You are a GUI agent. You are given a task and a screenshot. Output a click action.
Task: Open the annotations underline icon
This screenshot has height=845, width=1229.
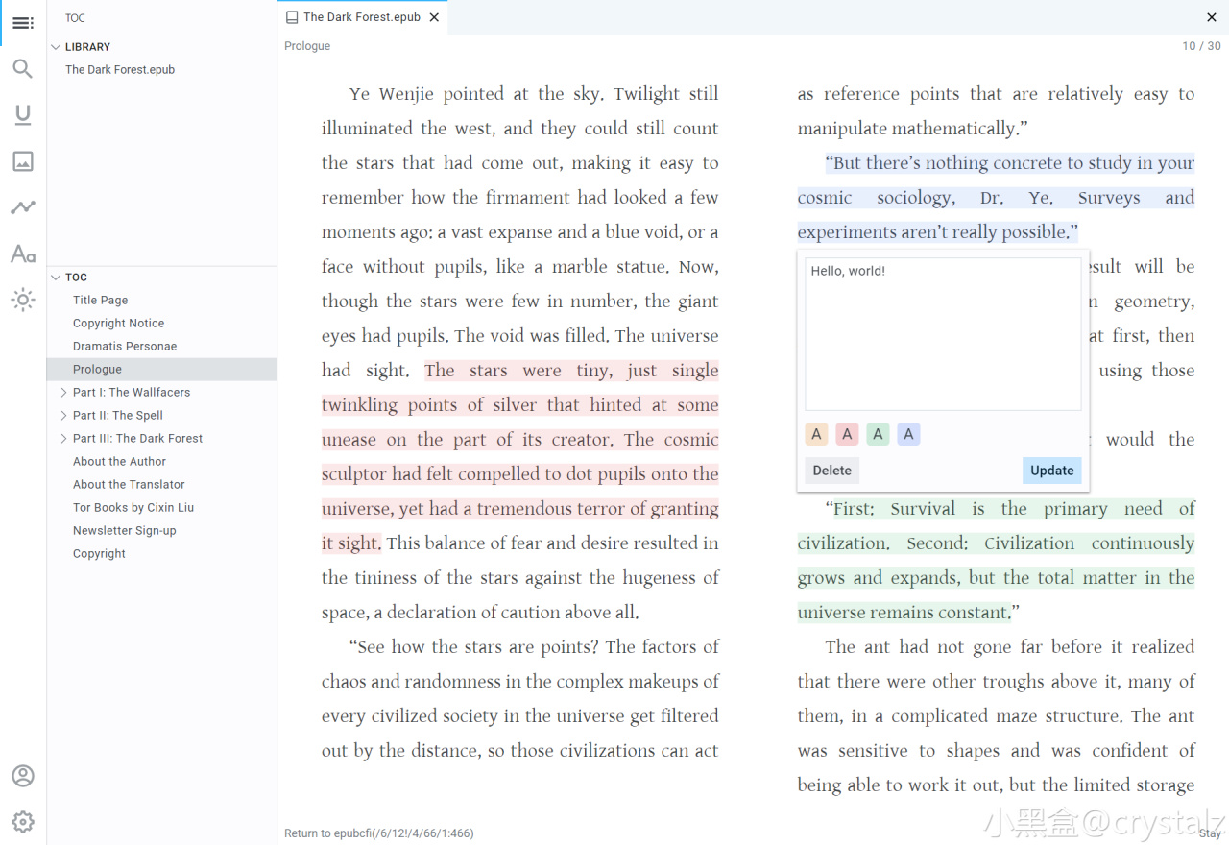23,115
